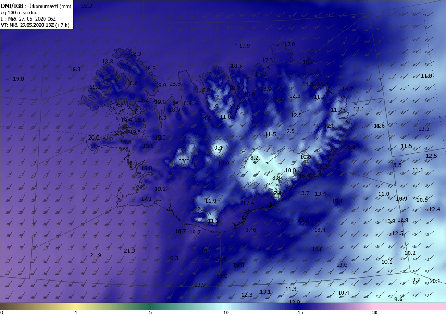Click the value '10.0' on the map
The width and height of the screenshot is (446, 316).
coord(290,171)
